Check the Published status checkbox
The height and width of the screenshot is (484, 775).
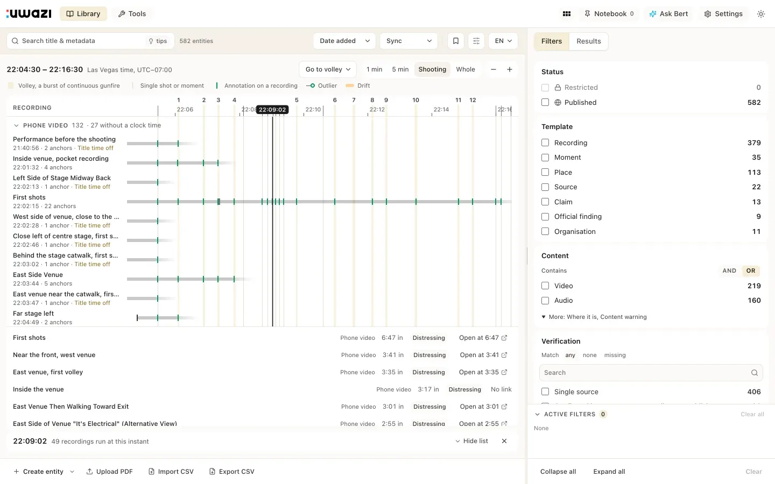[x=545, y=102]
